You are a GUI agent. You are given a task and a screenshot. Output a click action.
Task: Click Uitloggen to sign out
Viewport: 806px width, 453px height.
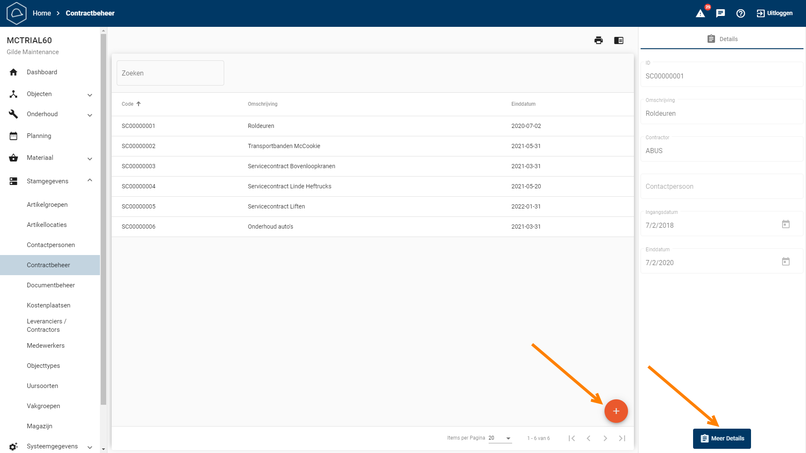(x=775, y=13)
